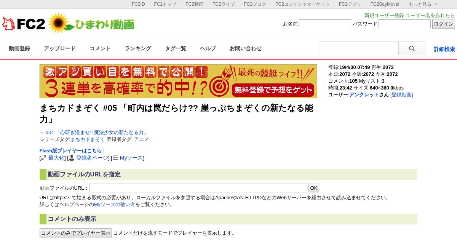457x240 pixels.
Task: Click the 動画ファイルのURLを指定 section header
Action: (x=228, y=174)
